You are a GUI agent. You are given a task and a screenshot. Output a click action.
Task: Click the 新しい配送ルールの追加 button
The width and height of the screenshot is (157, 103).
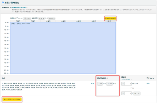click(12, 99)
